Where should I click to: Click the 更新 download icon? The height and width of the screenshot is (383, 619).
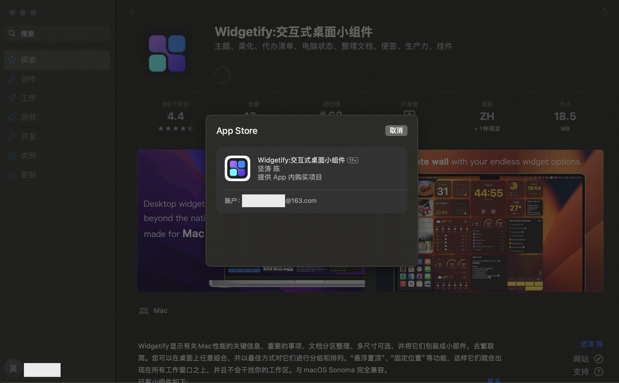[12, 175]
